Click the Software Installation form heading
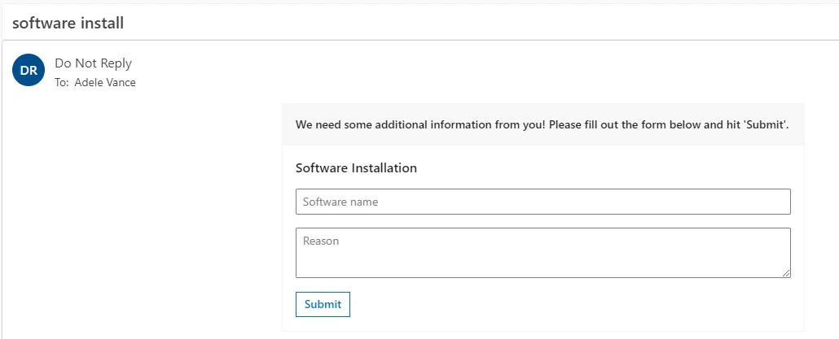 (356, 168)
